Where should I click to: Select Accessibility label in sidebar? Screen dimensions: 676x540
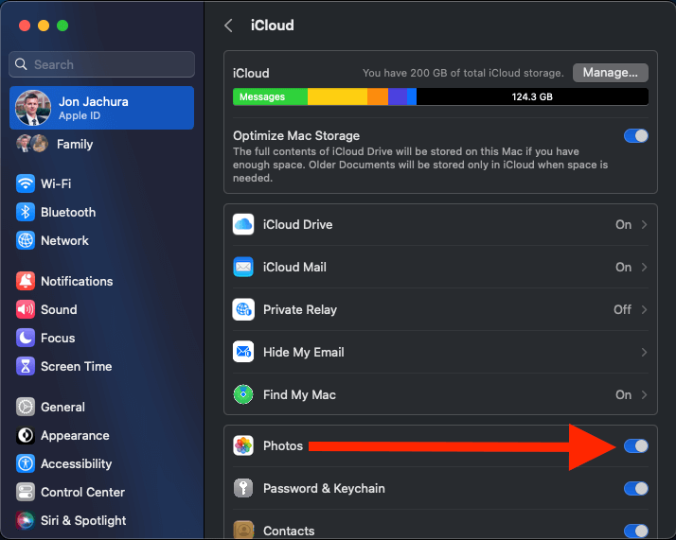77,463
